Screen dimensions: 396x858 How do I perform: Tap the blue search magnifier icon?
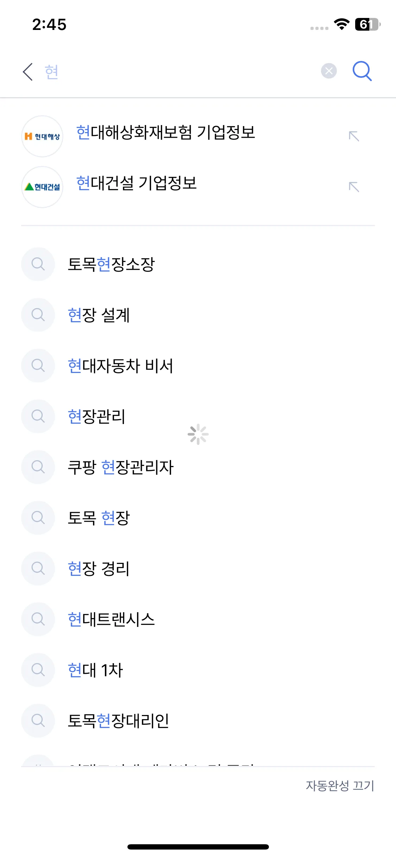362,71
